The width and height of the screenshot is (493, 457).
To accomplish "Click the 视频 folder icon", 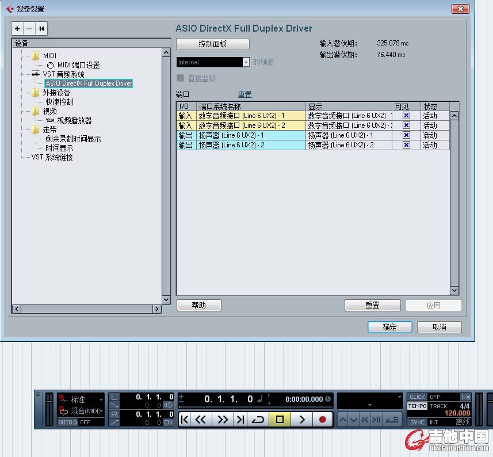I will click(x=35, y=111).
